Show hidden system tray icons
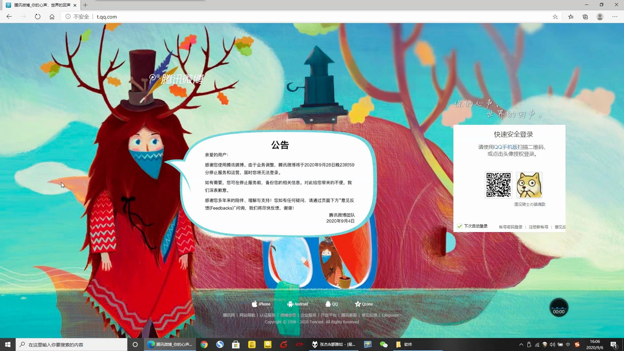 [521, 344]
